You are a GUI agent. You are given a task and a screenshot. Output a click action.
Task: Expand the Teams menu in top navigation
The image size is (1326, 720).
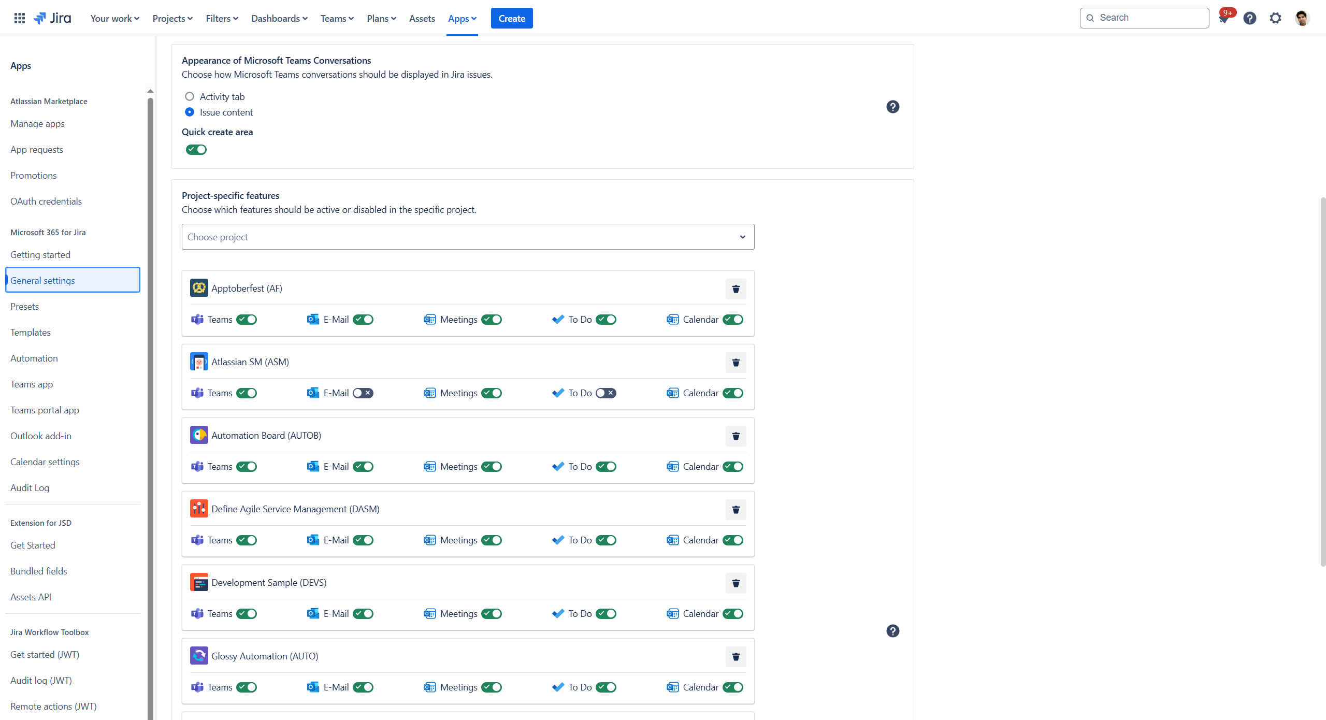(337, 18)
